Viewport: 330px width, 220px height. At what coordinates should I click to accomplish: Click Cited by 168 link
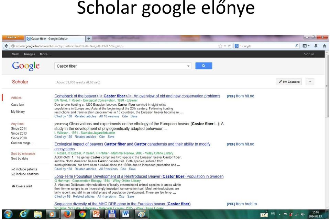pos(63,169)
